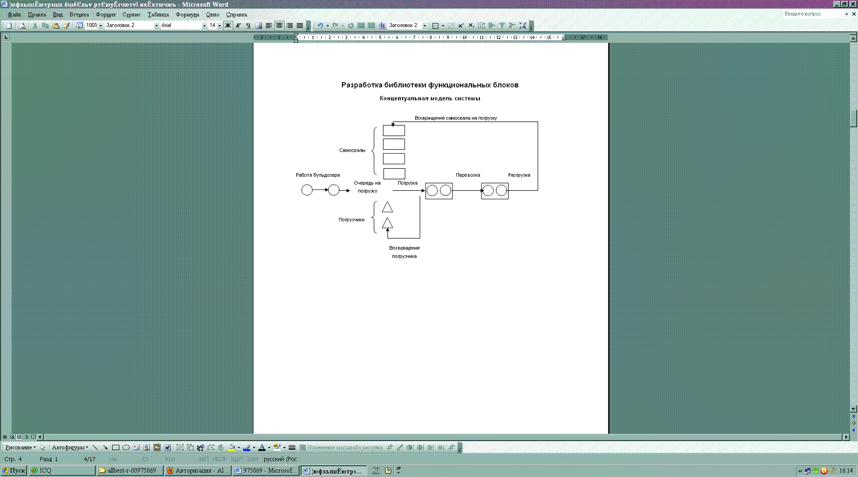
Task: Click the Fill Color bucket icon
Action: (231, 447)
